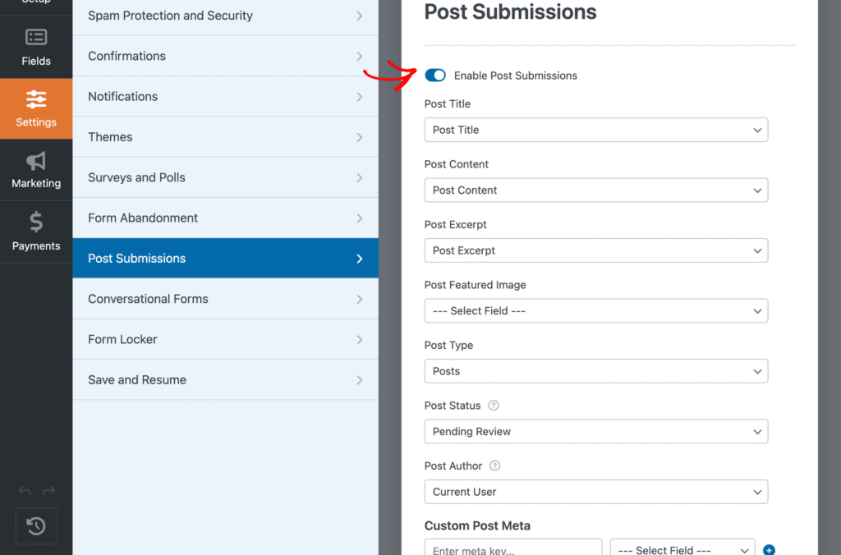841x555 pixels.
Task: Click Post Author help icon
Action: [495, 466]
